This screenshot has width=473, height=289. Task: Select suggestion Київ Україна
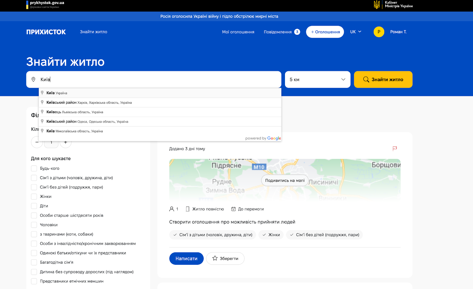pos(160,93)
